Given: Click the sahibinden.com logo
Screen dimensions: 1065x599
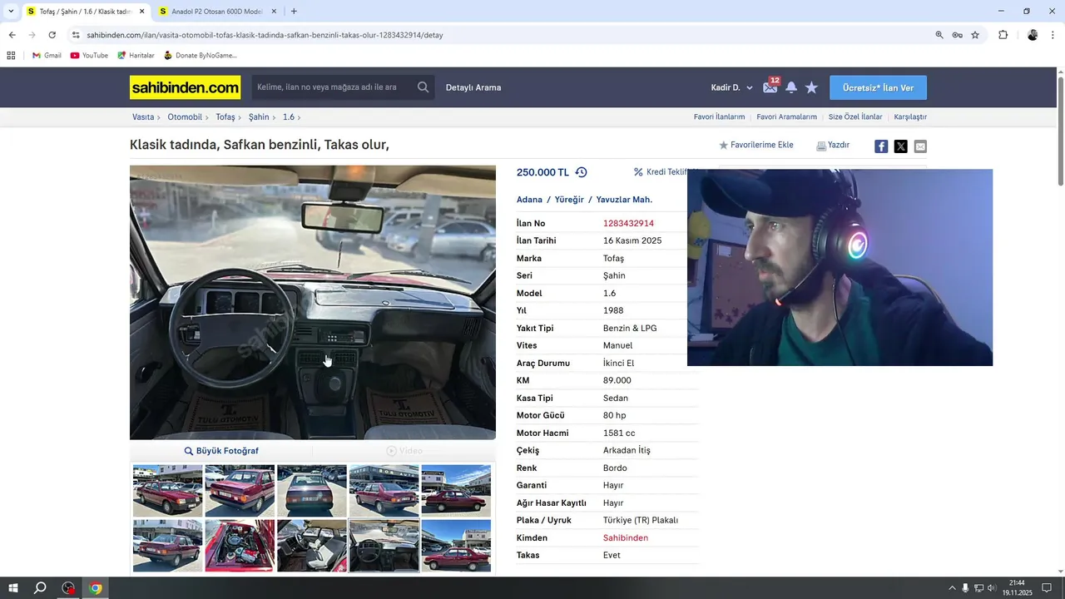Looking at the screenshot, I should click(x=185, y=87).
